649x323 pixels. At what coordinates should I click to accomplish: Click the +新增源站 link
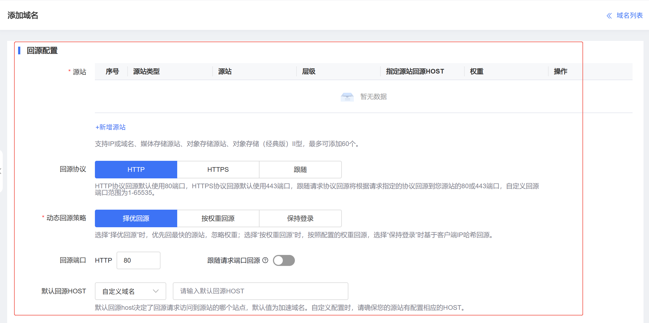click(110, 127)
